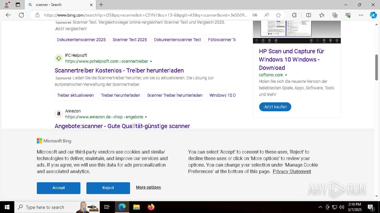This screenshot has width=380, height=213.
Task: Click the Jetzt kaufen button
Action: tap(275, 107)
